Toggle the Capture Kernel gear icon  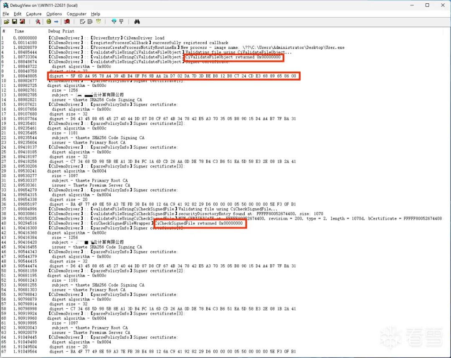tap(48, 22)
